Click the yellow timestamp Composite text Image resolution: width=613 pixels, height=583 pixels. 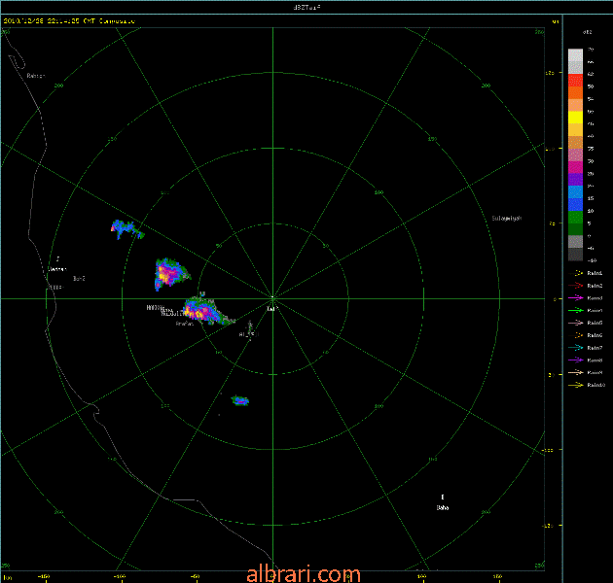point(69,20)
